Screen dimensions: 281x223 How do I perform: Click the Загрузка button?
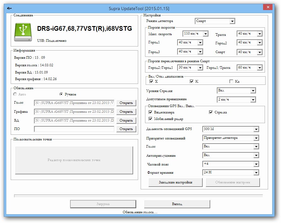pos(103,204)
